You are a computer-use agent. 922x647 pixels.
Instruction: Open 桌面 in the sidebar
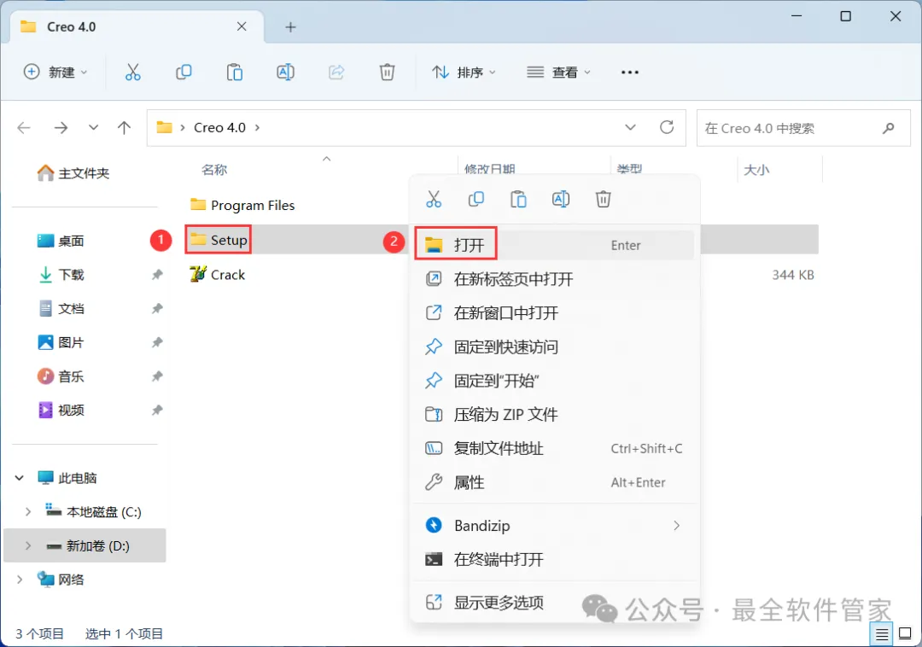click(61, 241)
